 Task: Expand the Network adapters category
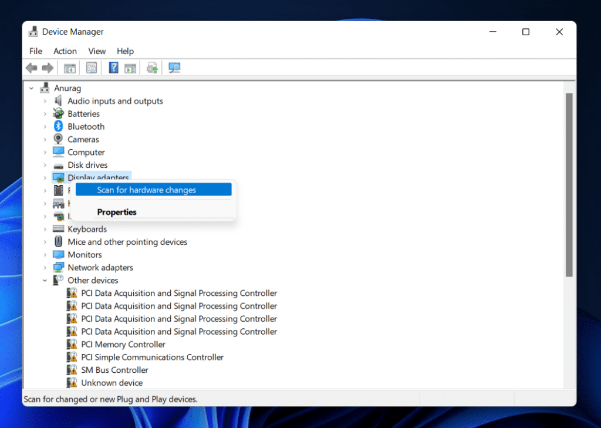click(x=45, y=267)
